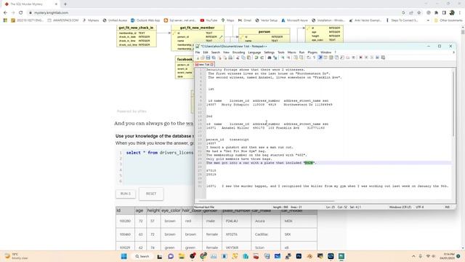The height and width of the screenshot is (262, 465).
Task: Click the Cut scissors icon in Notepad++ toolbar
Action: click(238, 57)
